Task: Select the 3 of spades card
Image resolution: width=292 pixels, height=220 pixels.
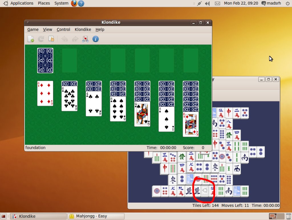Action: click(167, 119)
